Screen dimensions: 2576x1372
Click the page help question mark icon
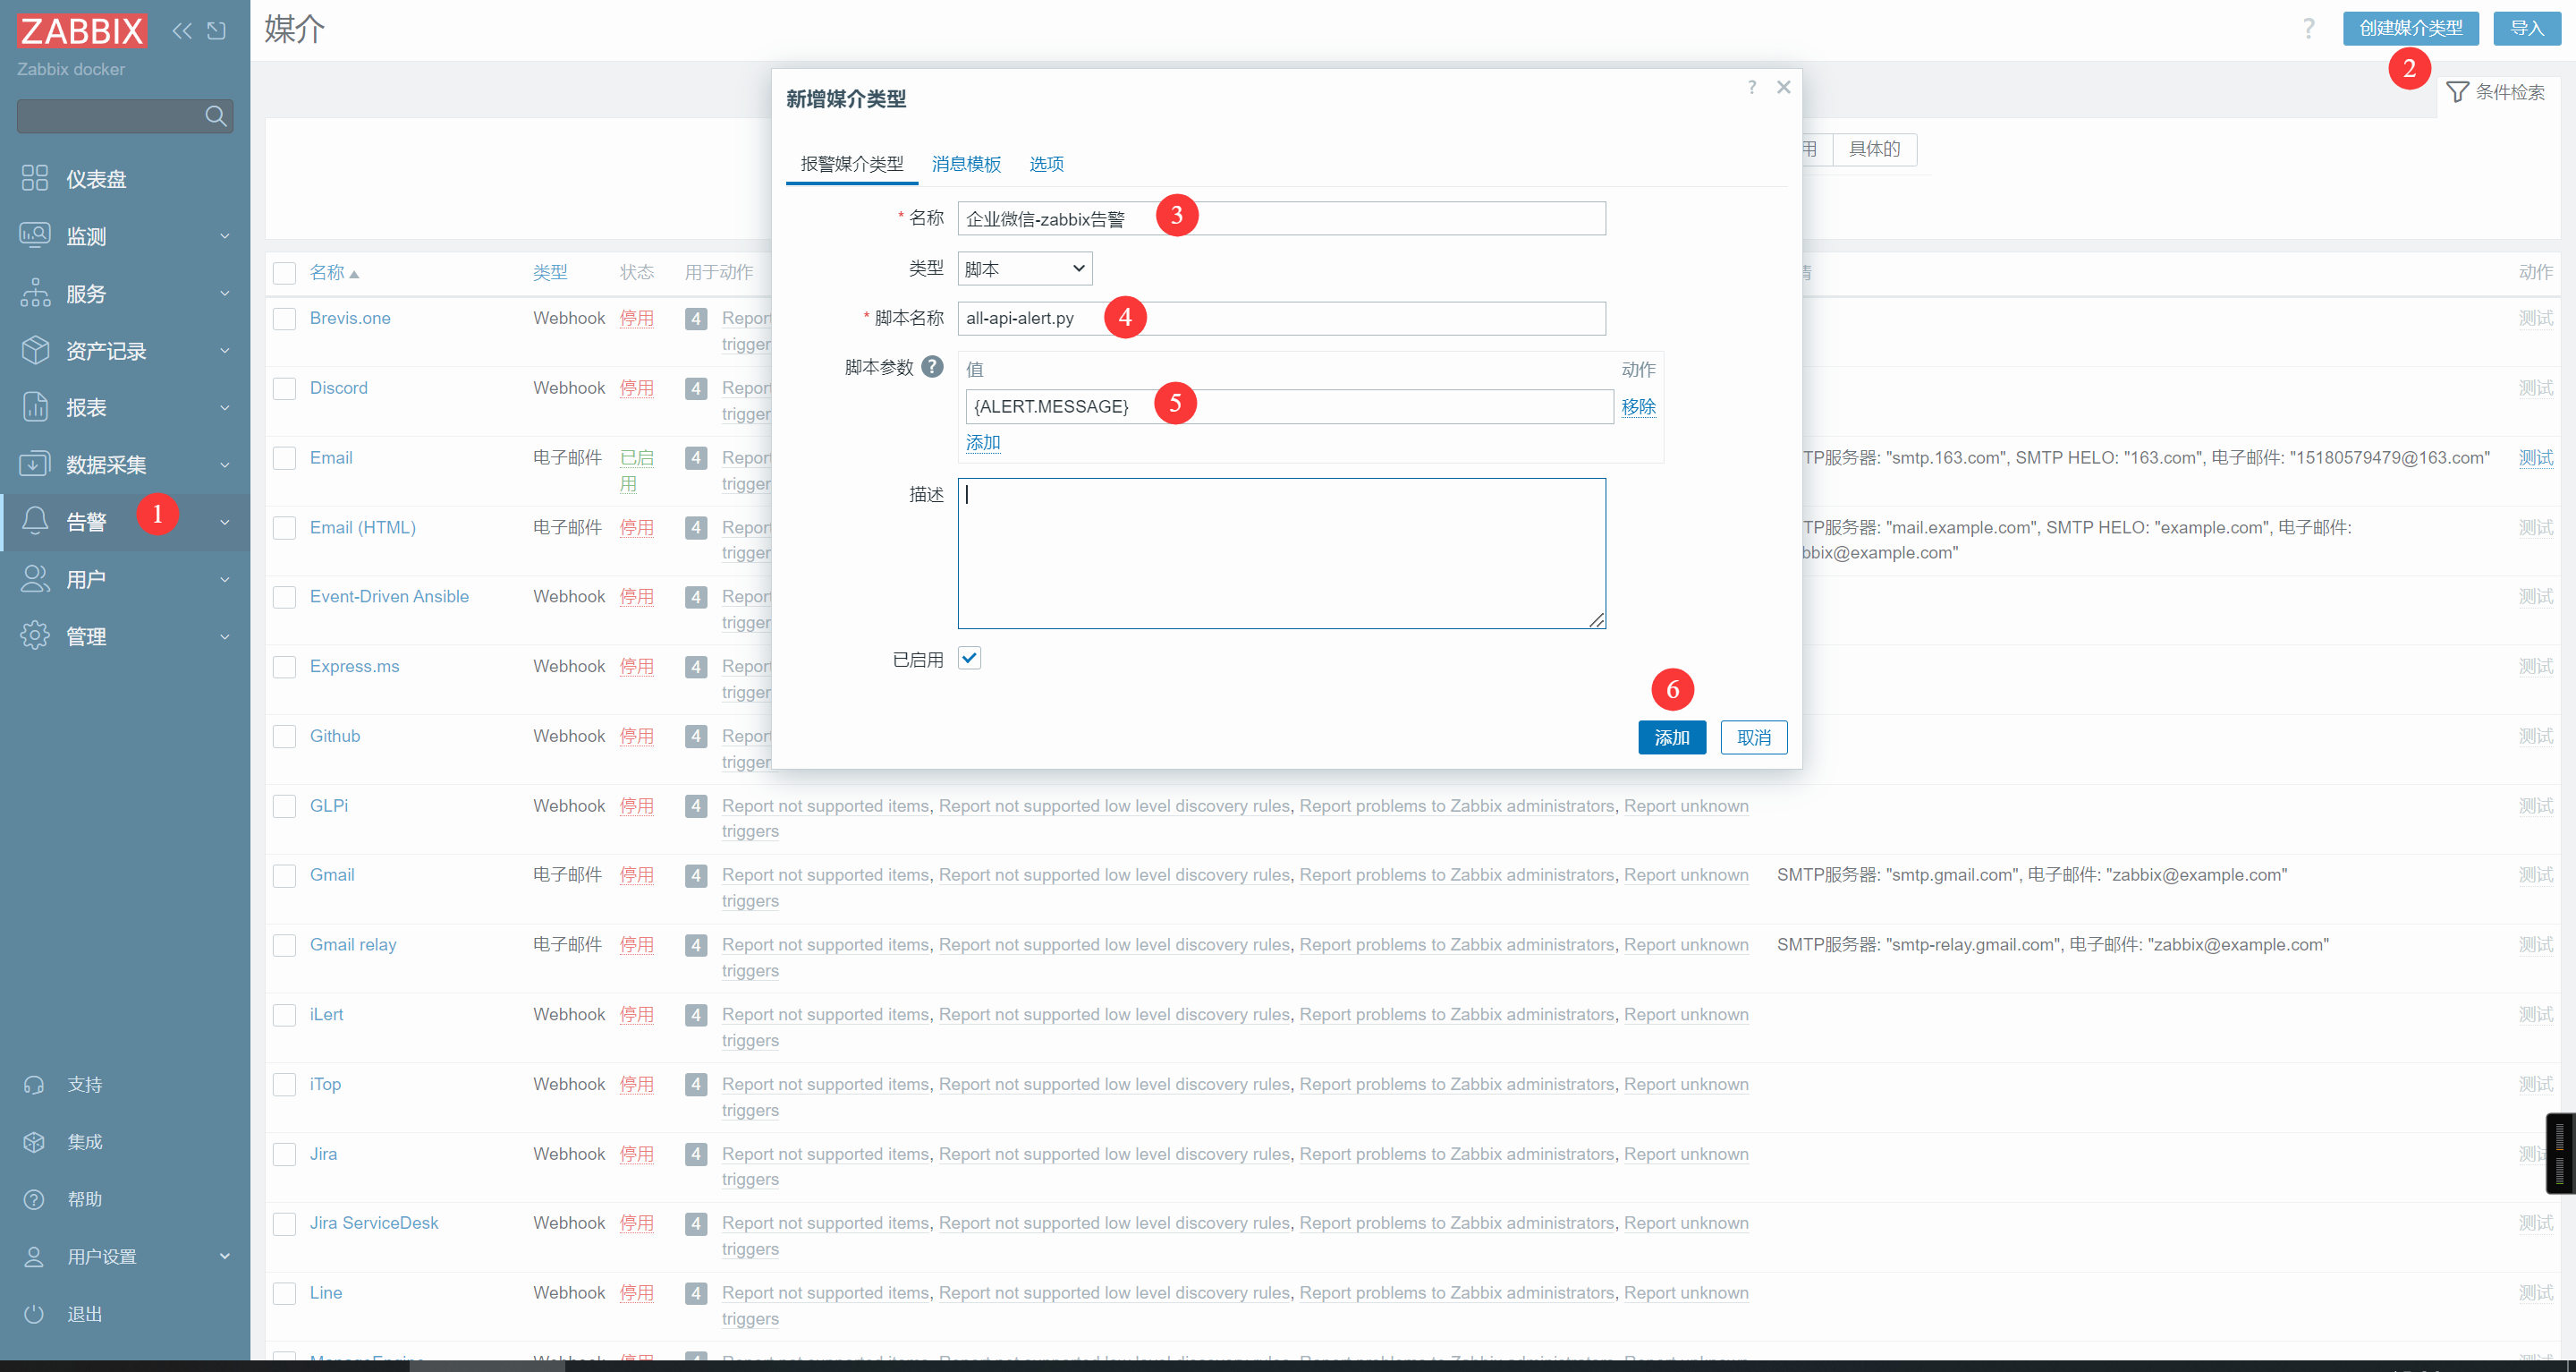(x=2308, y=28)
